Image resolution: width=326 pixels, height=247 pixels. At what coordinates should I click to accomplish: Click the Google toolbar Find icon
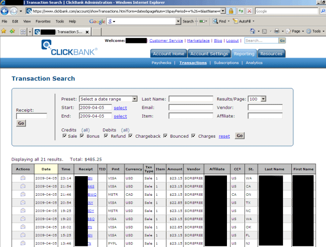[215, 21]
